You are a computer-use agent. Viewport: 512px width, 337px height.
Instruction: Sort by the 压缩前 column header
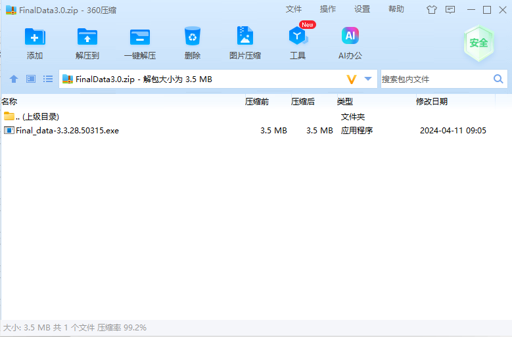257,101
